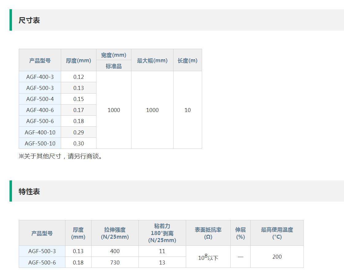344x270 pixels.
Task: Click the 特性表 section heading
Action: 29,191
